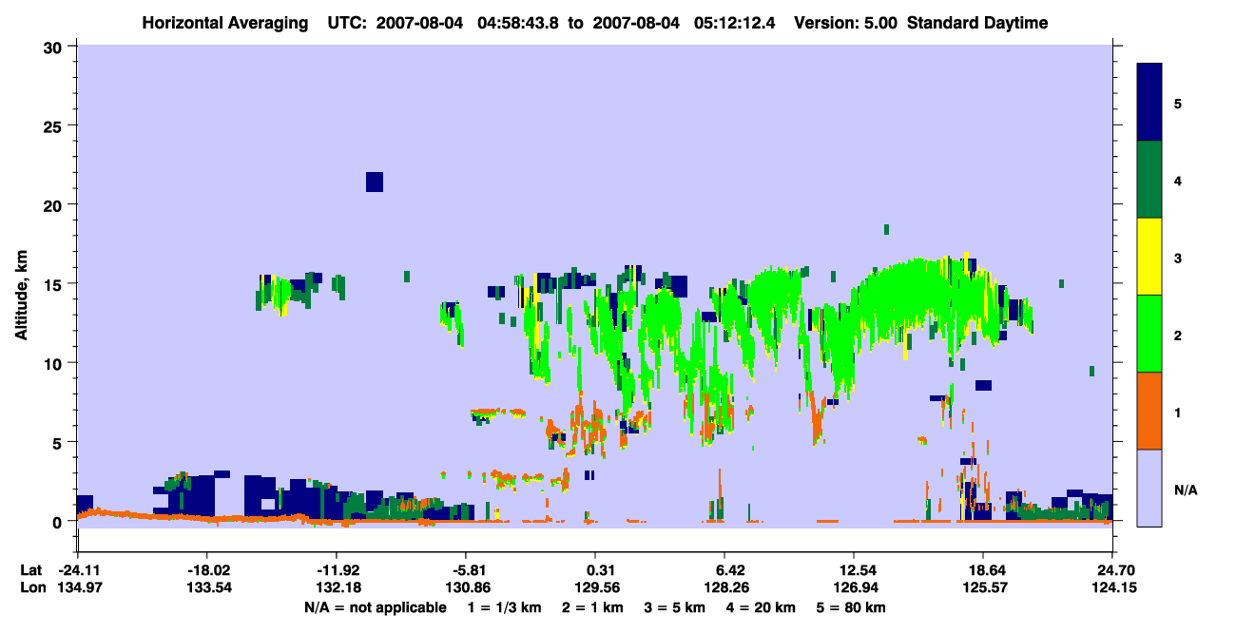Click longitude value 129.56
The width and height of the screenshot is (1236, 634).
pyautogui.click(x=596, y=587)
